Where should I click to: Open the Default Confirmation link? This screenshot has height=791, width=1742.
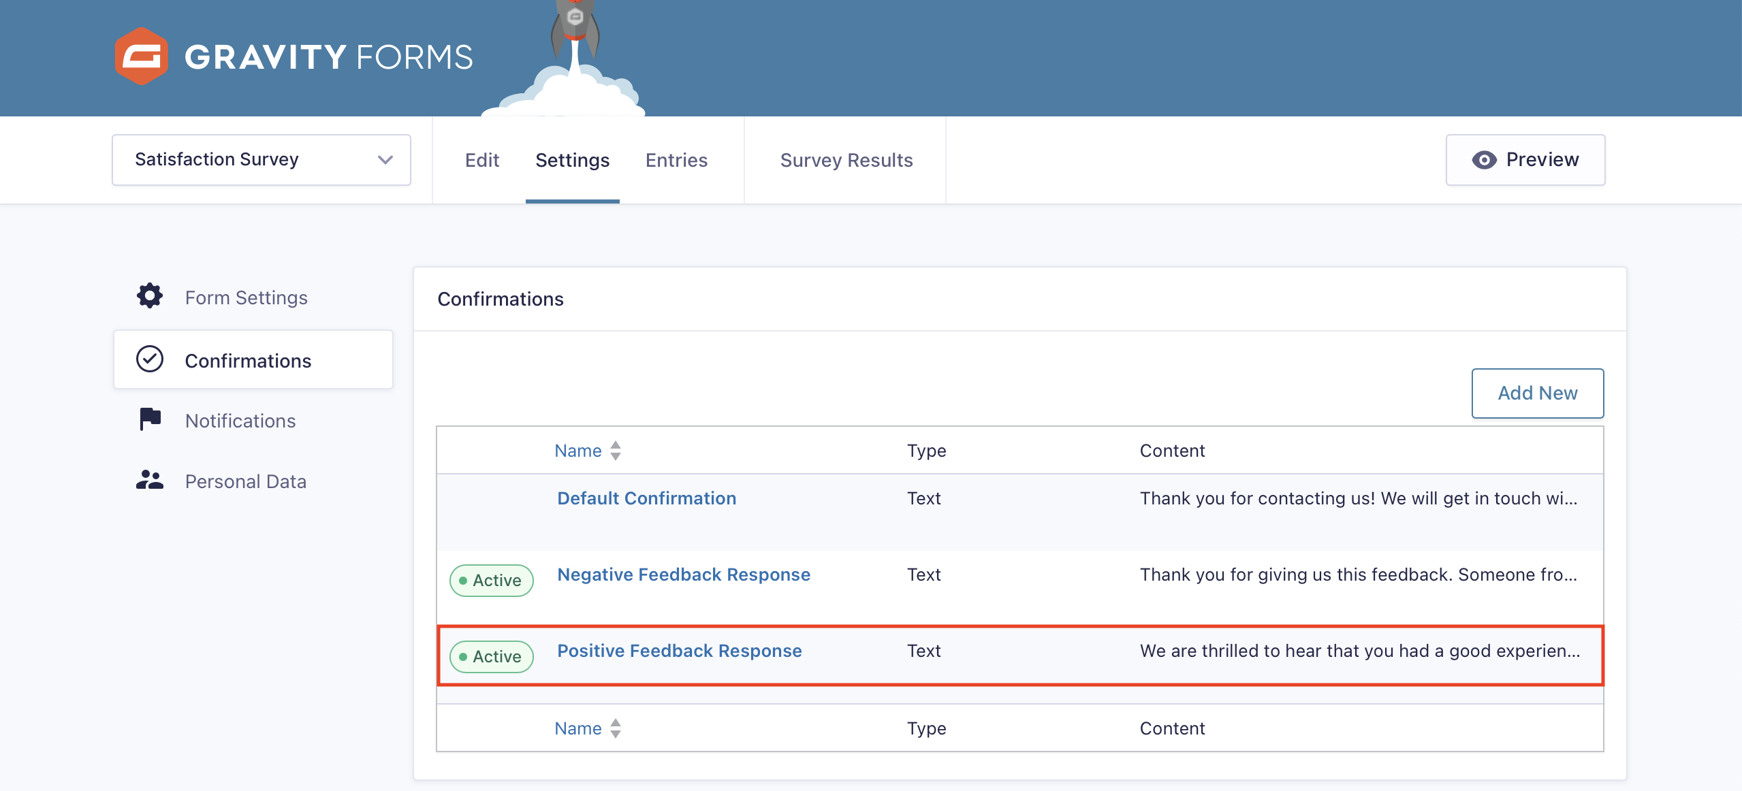(647, 498)
